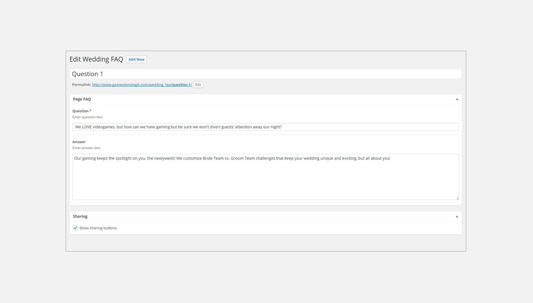Open the permalink URL hyperlink
The image size is (533, 303).
[x=141, y=84]
